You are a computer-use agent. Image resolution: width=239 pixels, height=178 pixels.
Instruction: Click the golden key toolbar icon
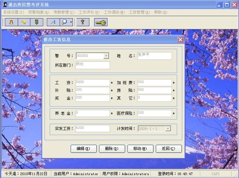(x=101, y=22)
